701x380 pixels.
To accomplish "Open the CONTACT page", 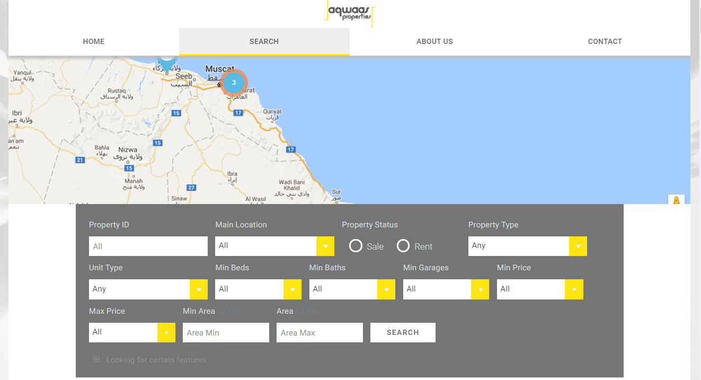I will [605, 41].
